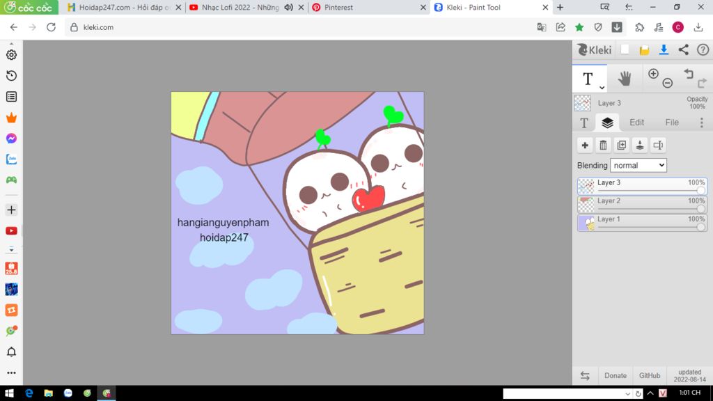Open Kleki help
Screen dimensions: 713x401
pyautogui.click(x=703, y=49)
